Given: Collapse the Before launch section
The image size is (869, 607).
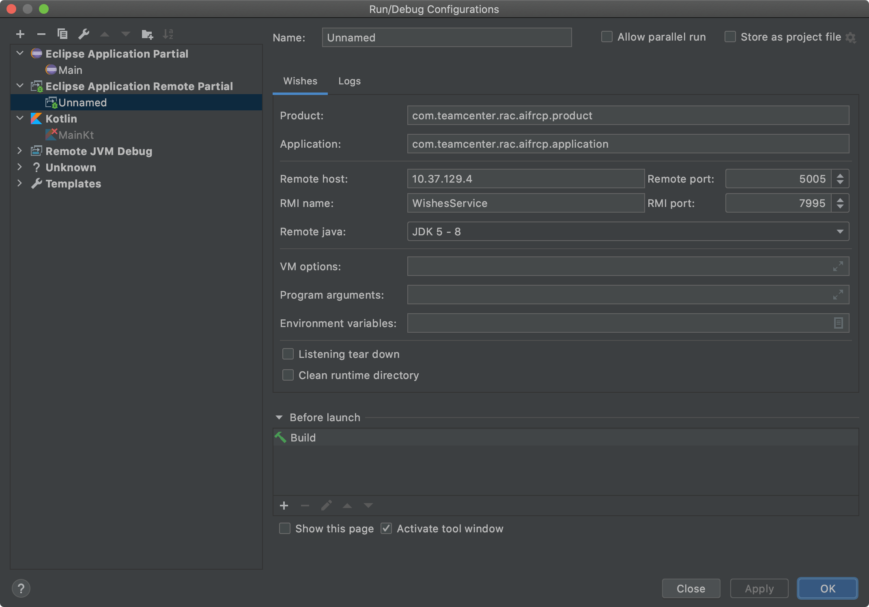Looking at the screenshot, I should point(279,418).
